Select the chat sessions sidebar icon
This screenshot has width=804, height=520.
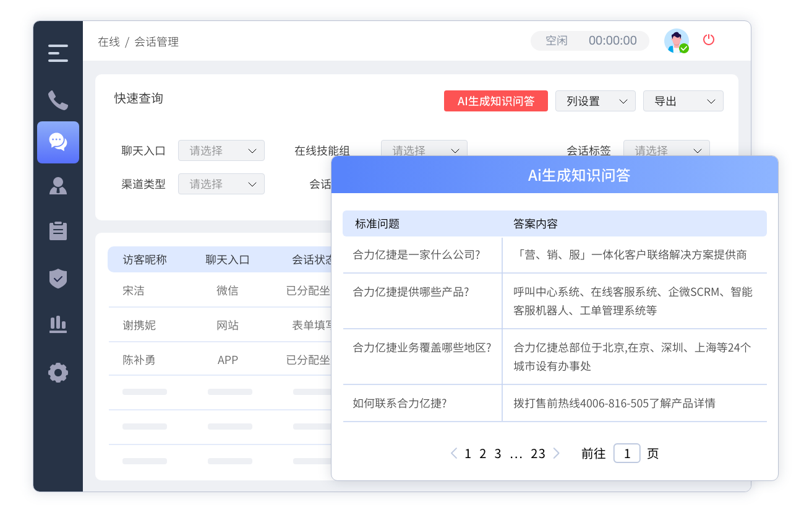click(x=58, y=142)
